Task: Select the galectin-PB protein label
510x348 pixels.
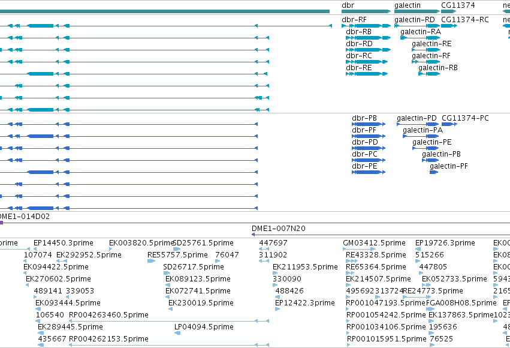Action: coord(441,154)
